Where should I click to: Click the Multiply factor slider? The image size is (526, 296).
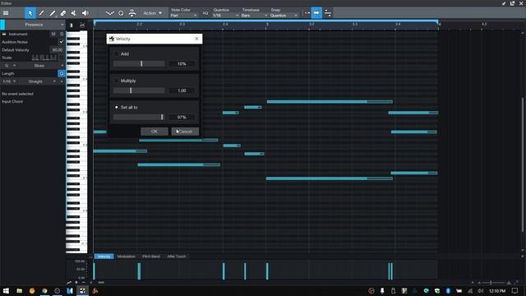point(139,90)
